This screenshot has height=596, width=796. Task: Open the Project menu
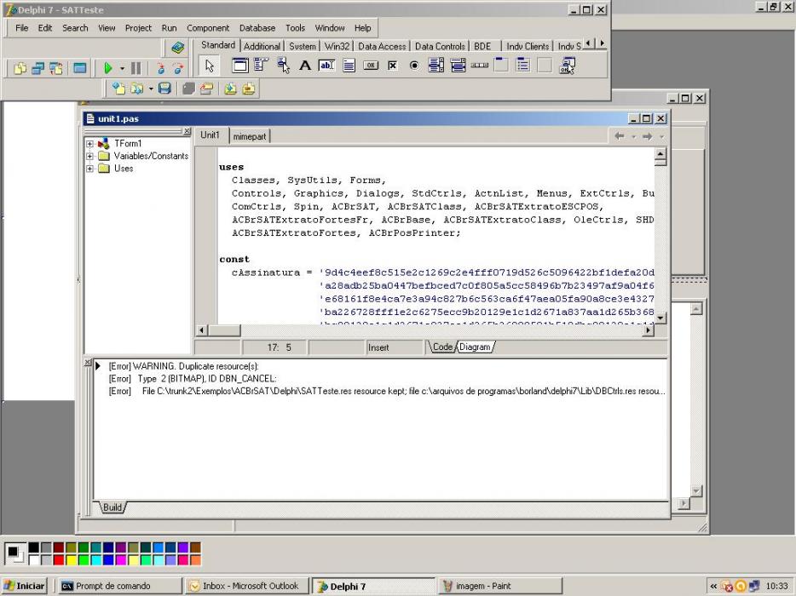coord(138,28)
